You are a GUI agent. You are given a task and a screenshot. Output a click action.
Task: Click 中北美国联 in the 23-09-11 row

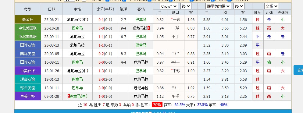point(28,37)
